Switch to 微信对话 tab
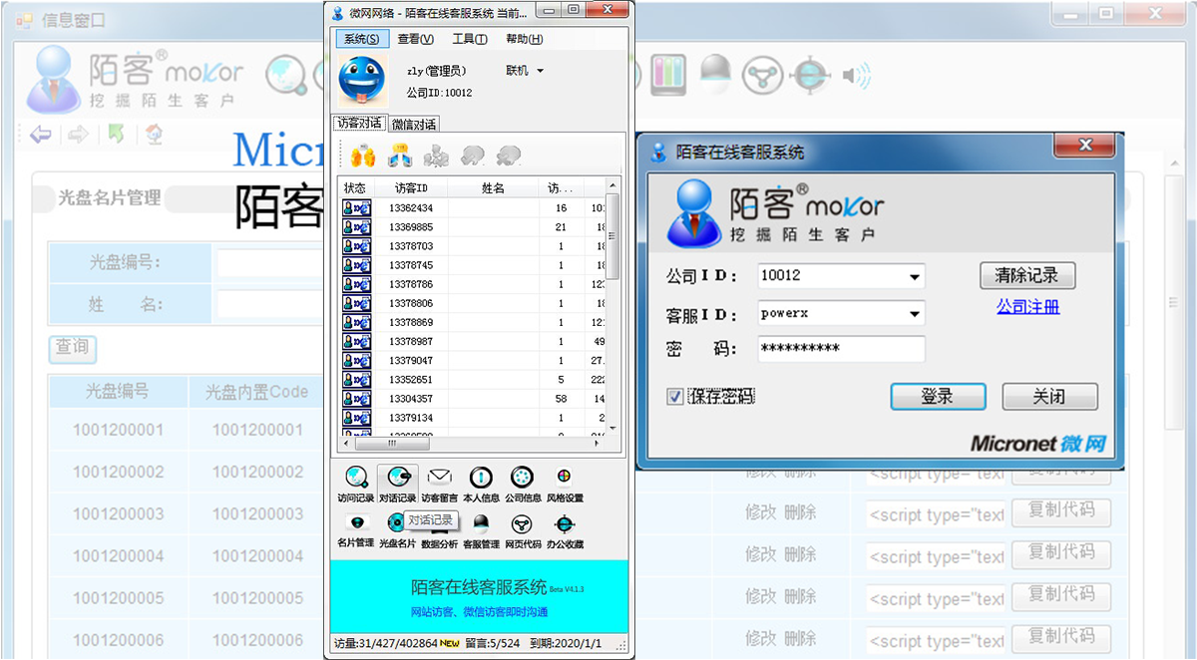This screenshot has height=660, width=1197. coord(413,125)
